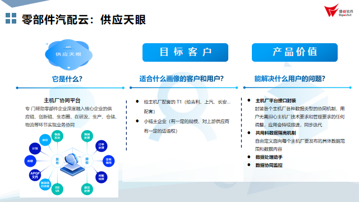Click the 目标客户 blue button
359x202 pixels.
[x=185, y=52]
